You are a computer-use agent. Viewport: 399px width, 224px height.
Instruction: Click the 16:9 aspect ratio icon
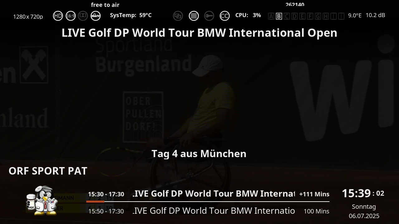pyautogui.click(x=71, y=16)
